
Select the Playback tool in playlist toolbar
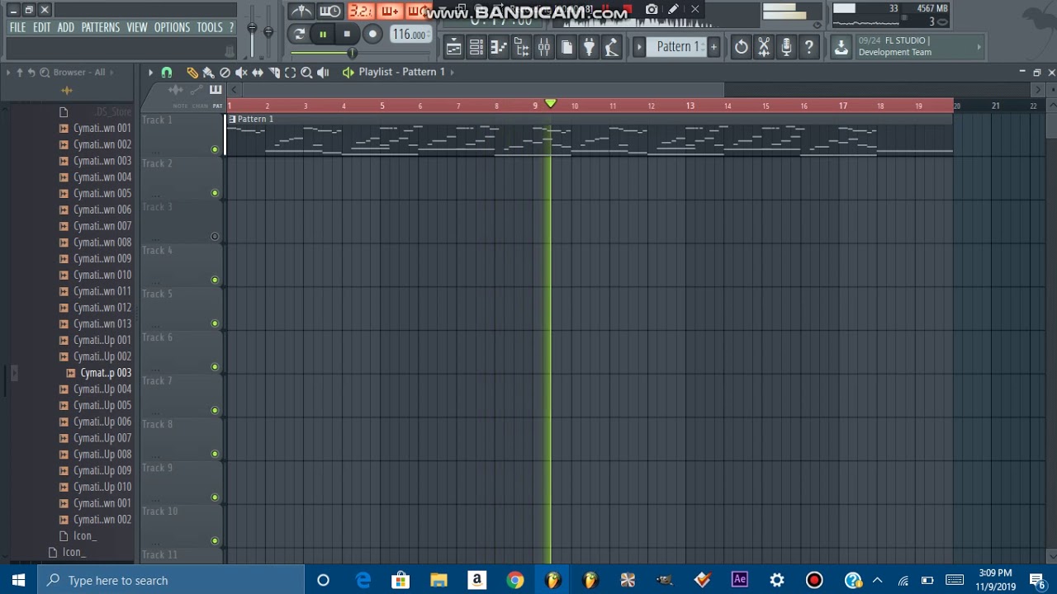tap(323, 73)
